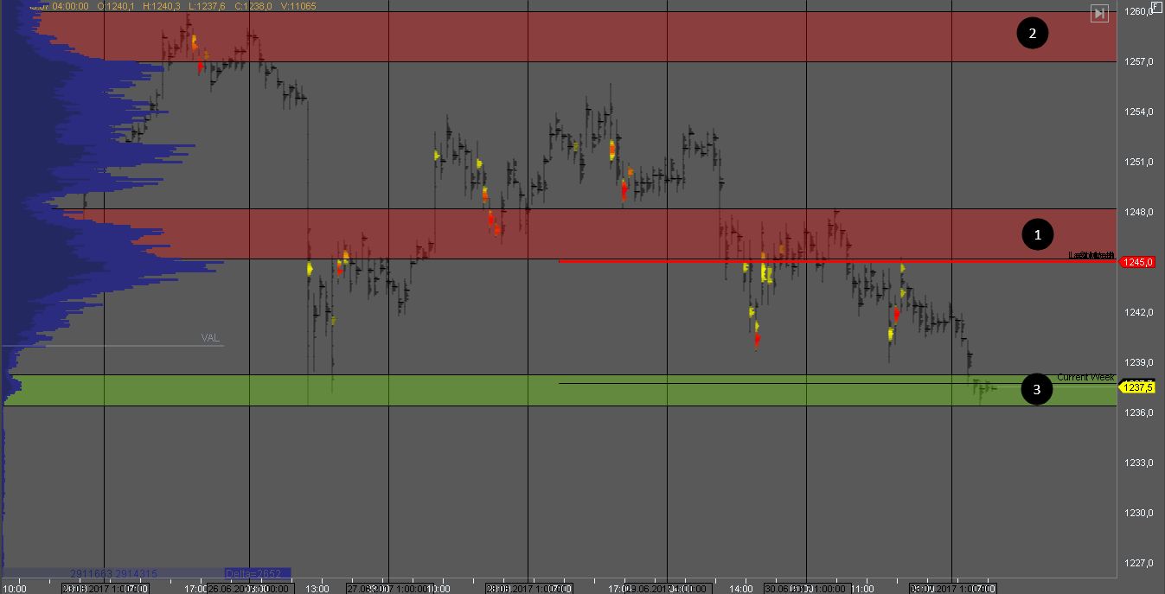Click the small F icon in corner

(1156, 7)
